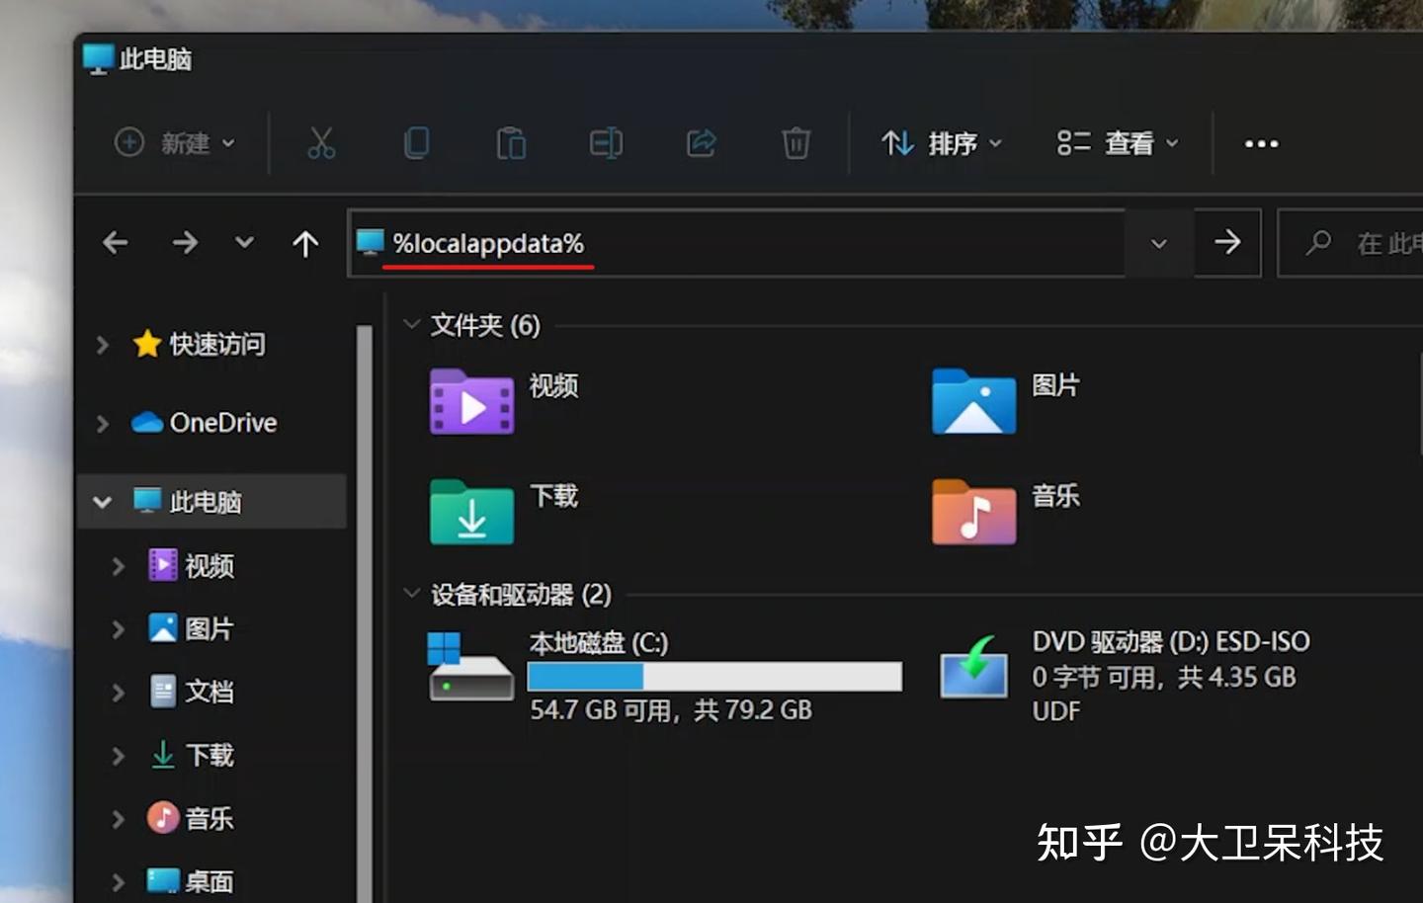Open the 新建 dropdown
The image size is (1423, 903).
tap(175, 143)
